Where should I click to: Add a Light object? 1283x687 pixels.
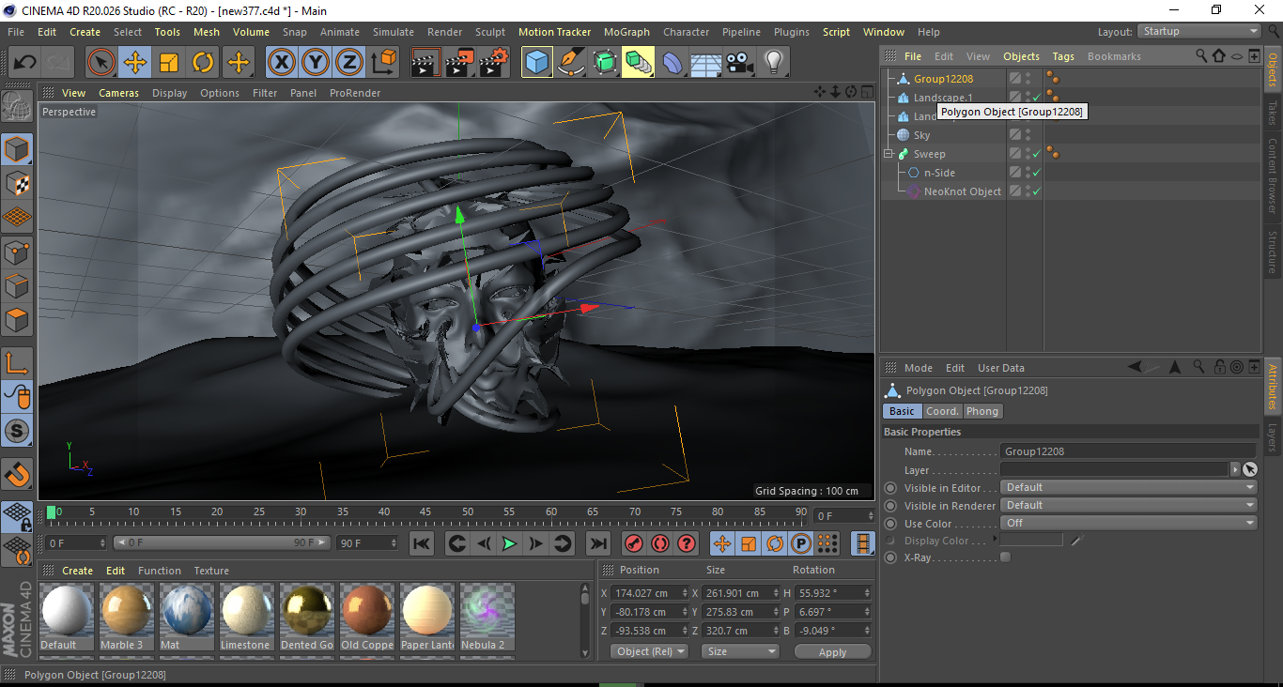(x=774, y=63)
